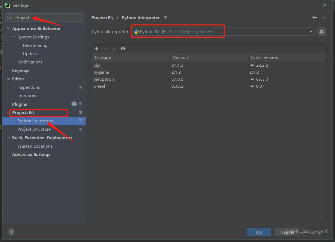
Task: Sort by Latest version column header
Action: click(x=287, y=57)
